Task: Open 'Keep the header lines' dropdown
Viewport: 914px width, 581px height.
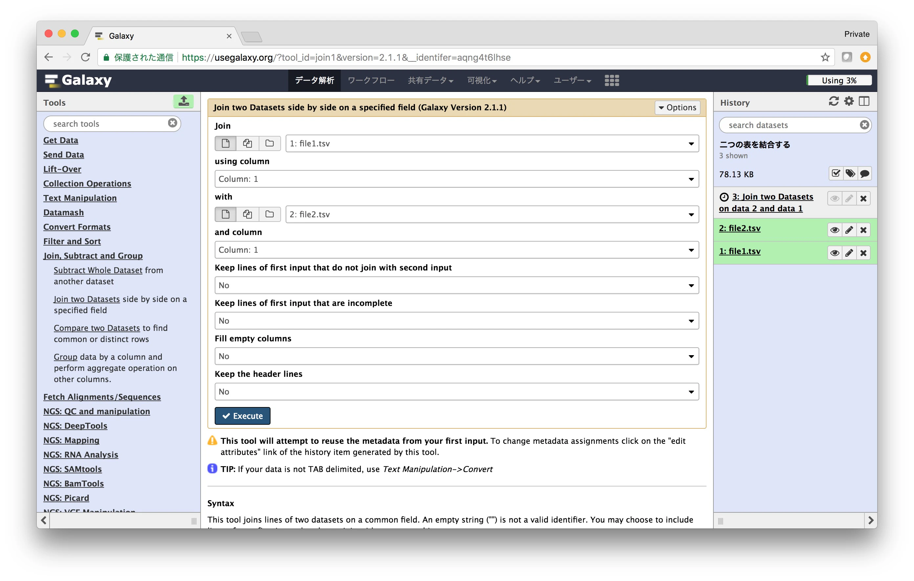Action: point(457,391)
